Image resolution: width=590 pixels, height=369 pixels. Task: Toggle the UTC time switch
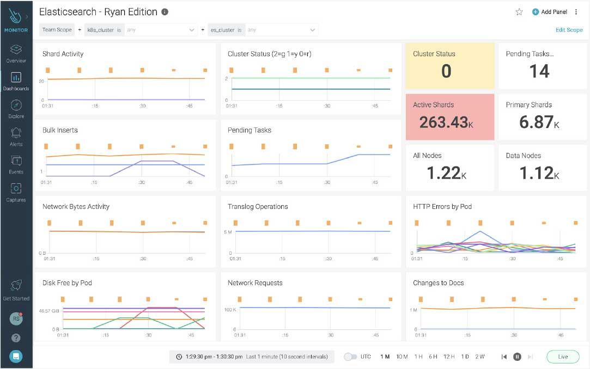350,357
